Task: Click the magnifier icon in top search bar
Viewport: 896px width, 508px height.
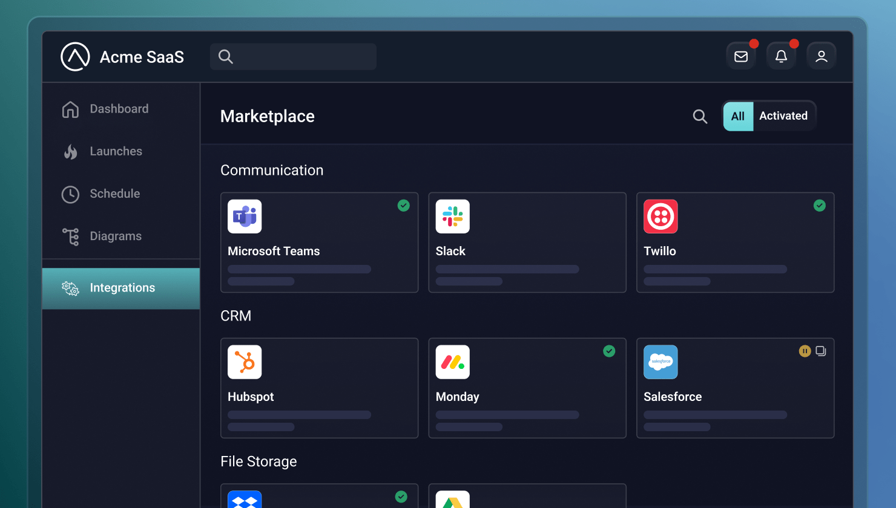Action: coord(226,57)
